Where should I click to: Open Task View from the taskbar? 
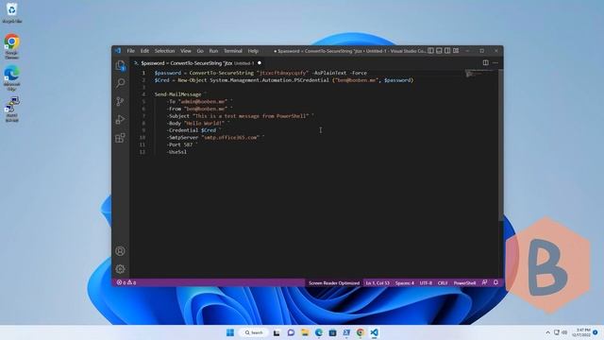click(x=277, y=332)
